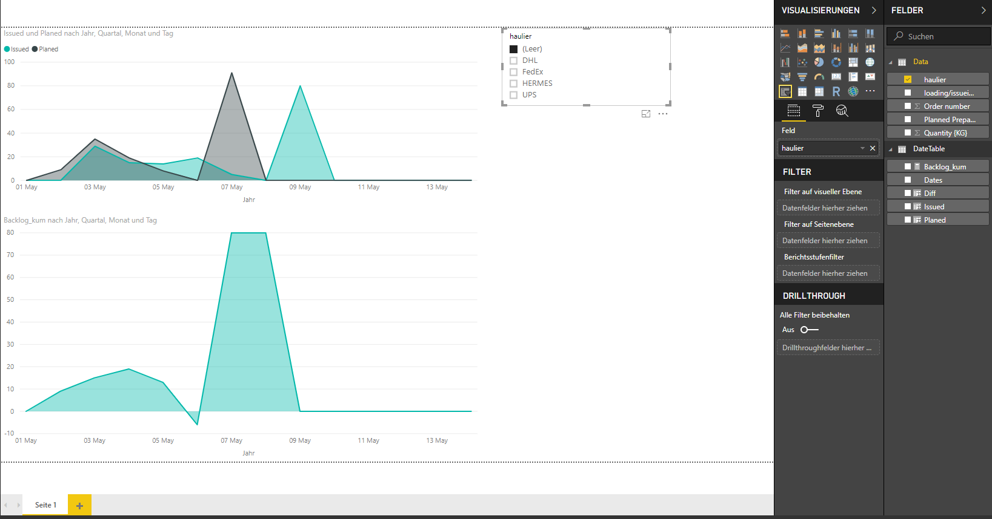992x519 pixels.
Task: Uncheck the haulier field checkbox
Action: tap(908, 79)
